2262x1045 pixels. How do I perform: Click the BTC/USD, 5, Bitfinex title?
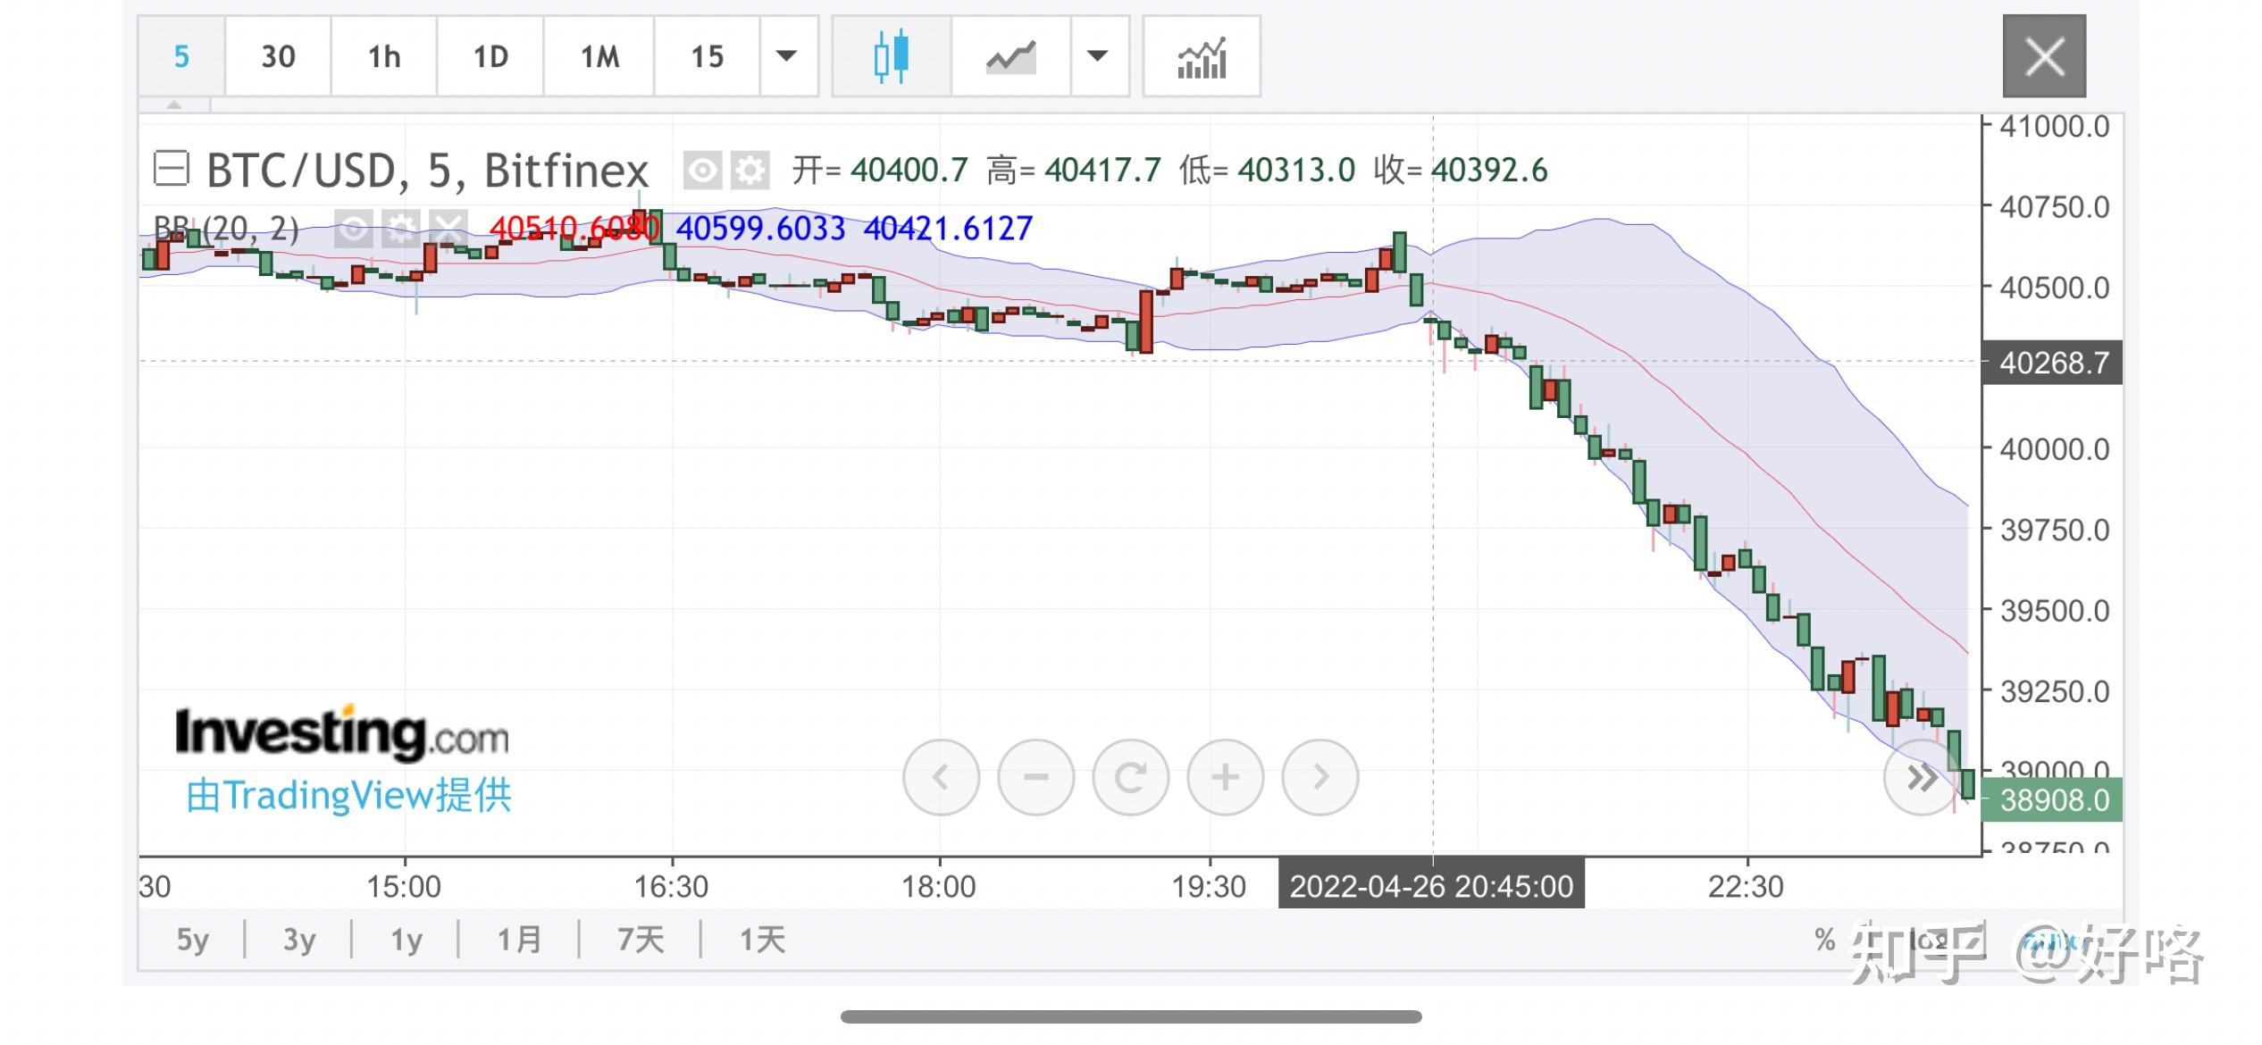click(427, 170)
